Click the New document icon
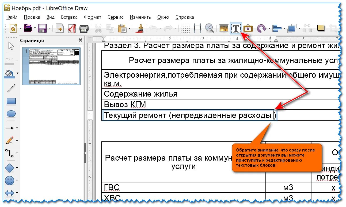Viewport: 346px width, 207px height. 13,28
